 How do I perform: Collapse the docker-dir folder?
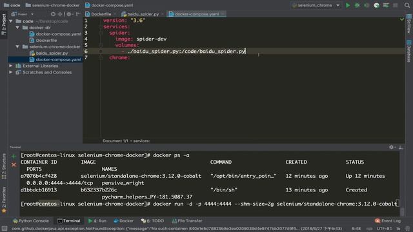[x=17, y=27]
